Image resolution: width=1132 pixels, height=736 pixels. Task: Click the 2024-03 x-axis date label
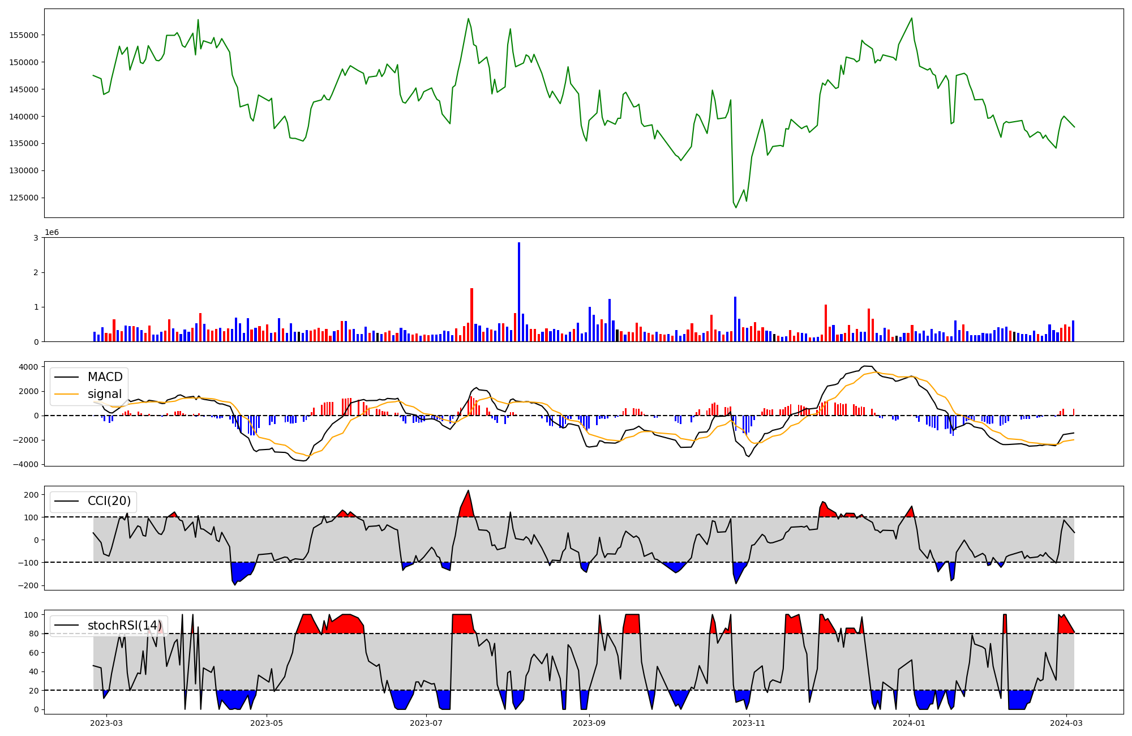click(x=1066, y=723)
